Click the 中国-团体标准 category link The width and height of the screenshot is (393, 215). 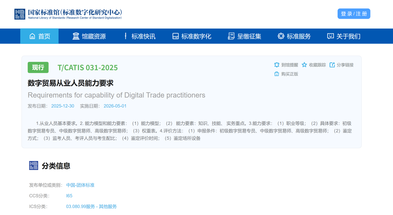coord(80,185)
